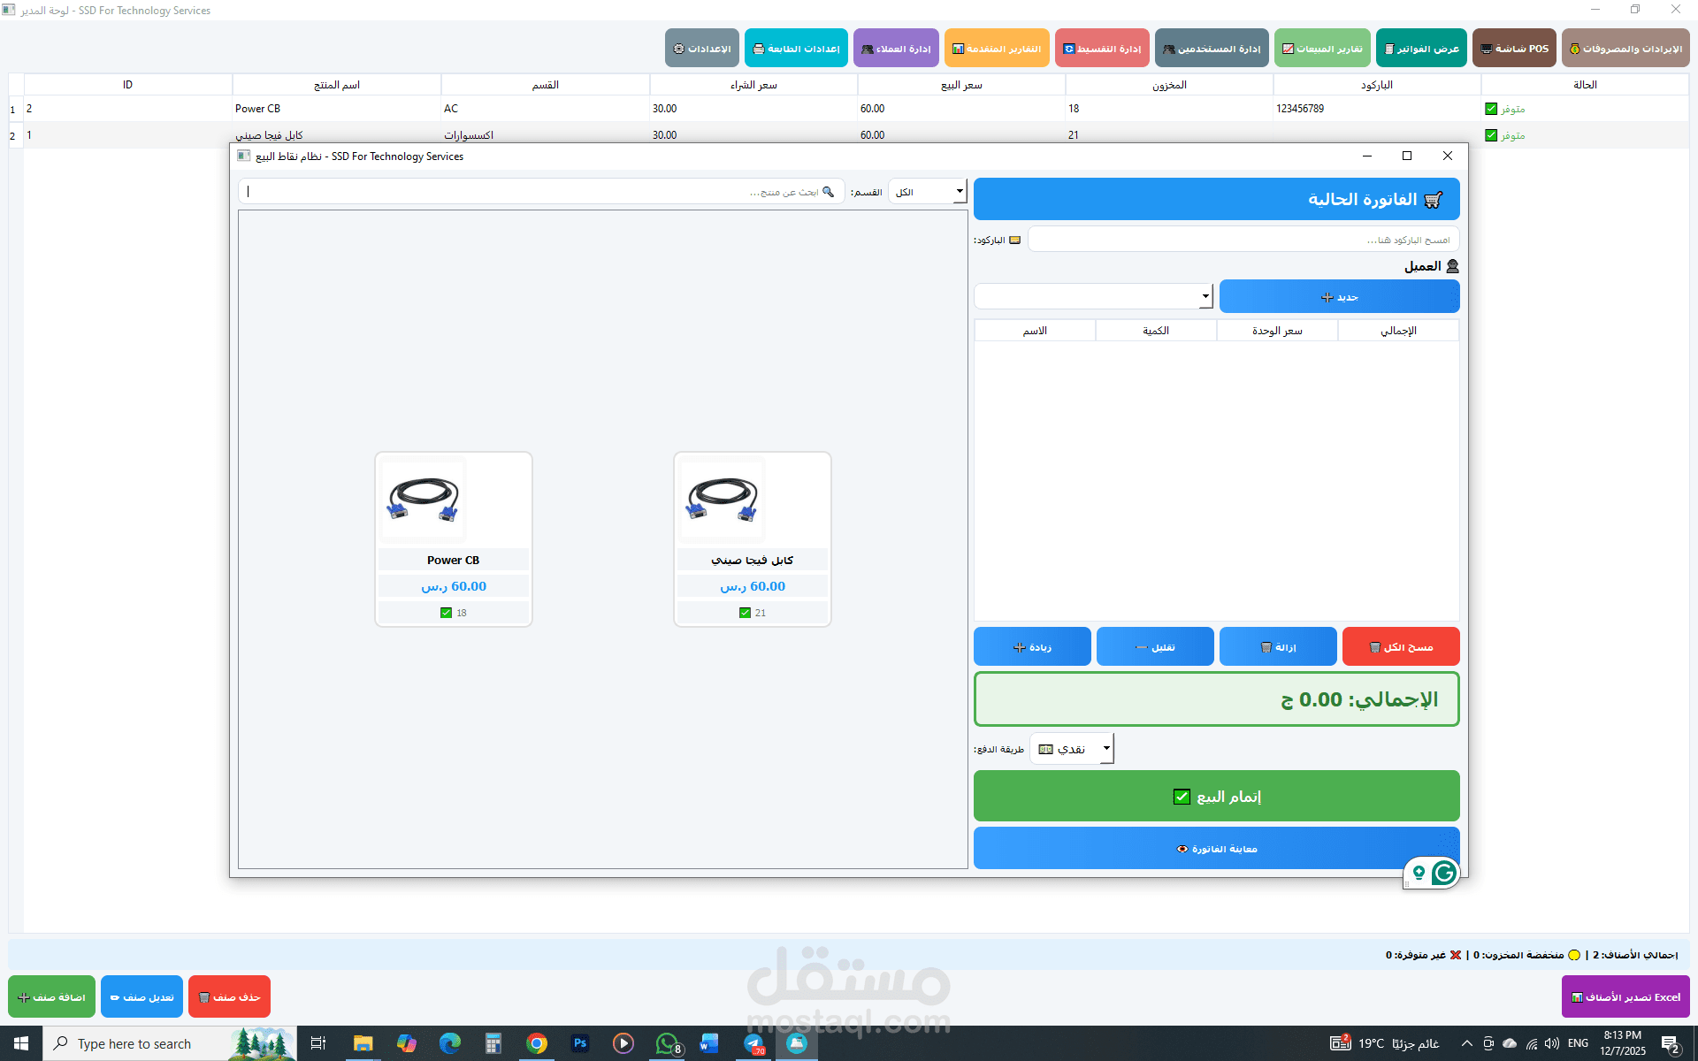Click the shopping cart icon in invoice header
The height and width of the screenshot is (1061, 1698).
click(1433, 200)
